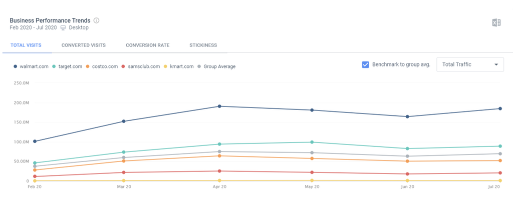
Task: Click the info icon beside Business Performance Trends
Action: [97, 20]
